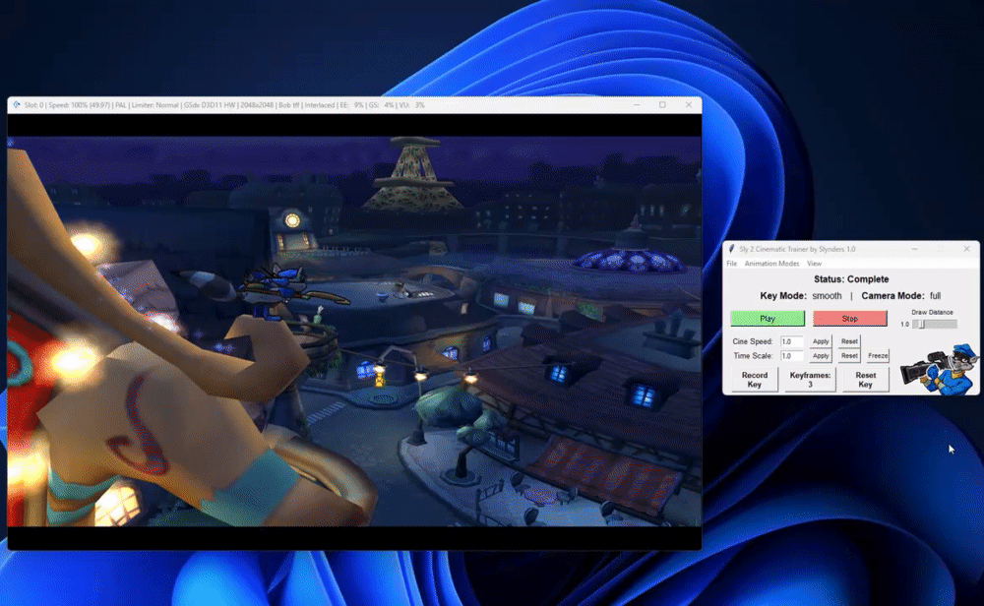Minimize the Sly 2 Cinematic Trainer window
984x606 pixels.
[914, 249]
